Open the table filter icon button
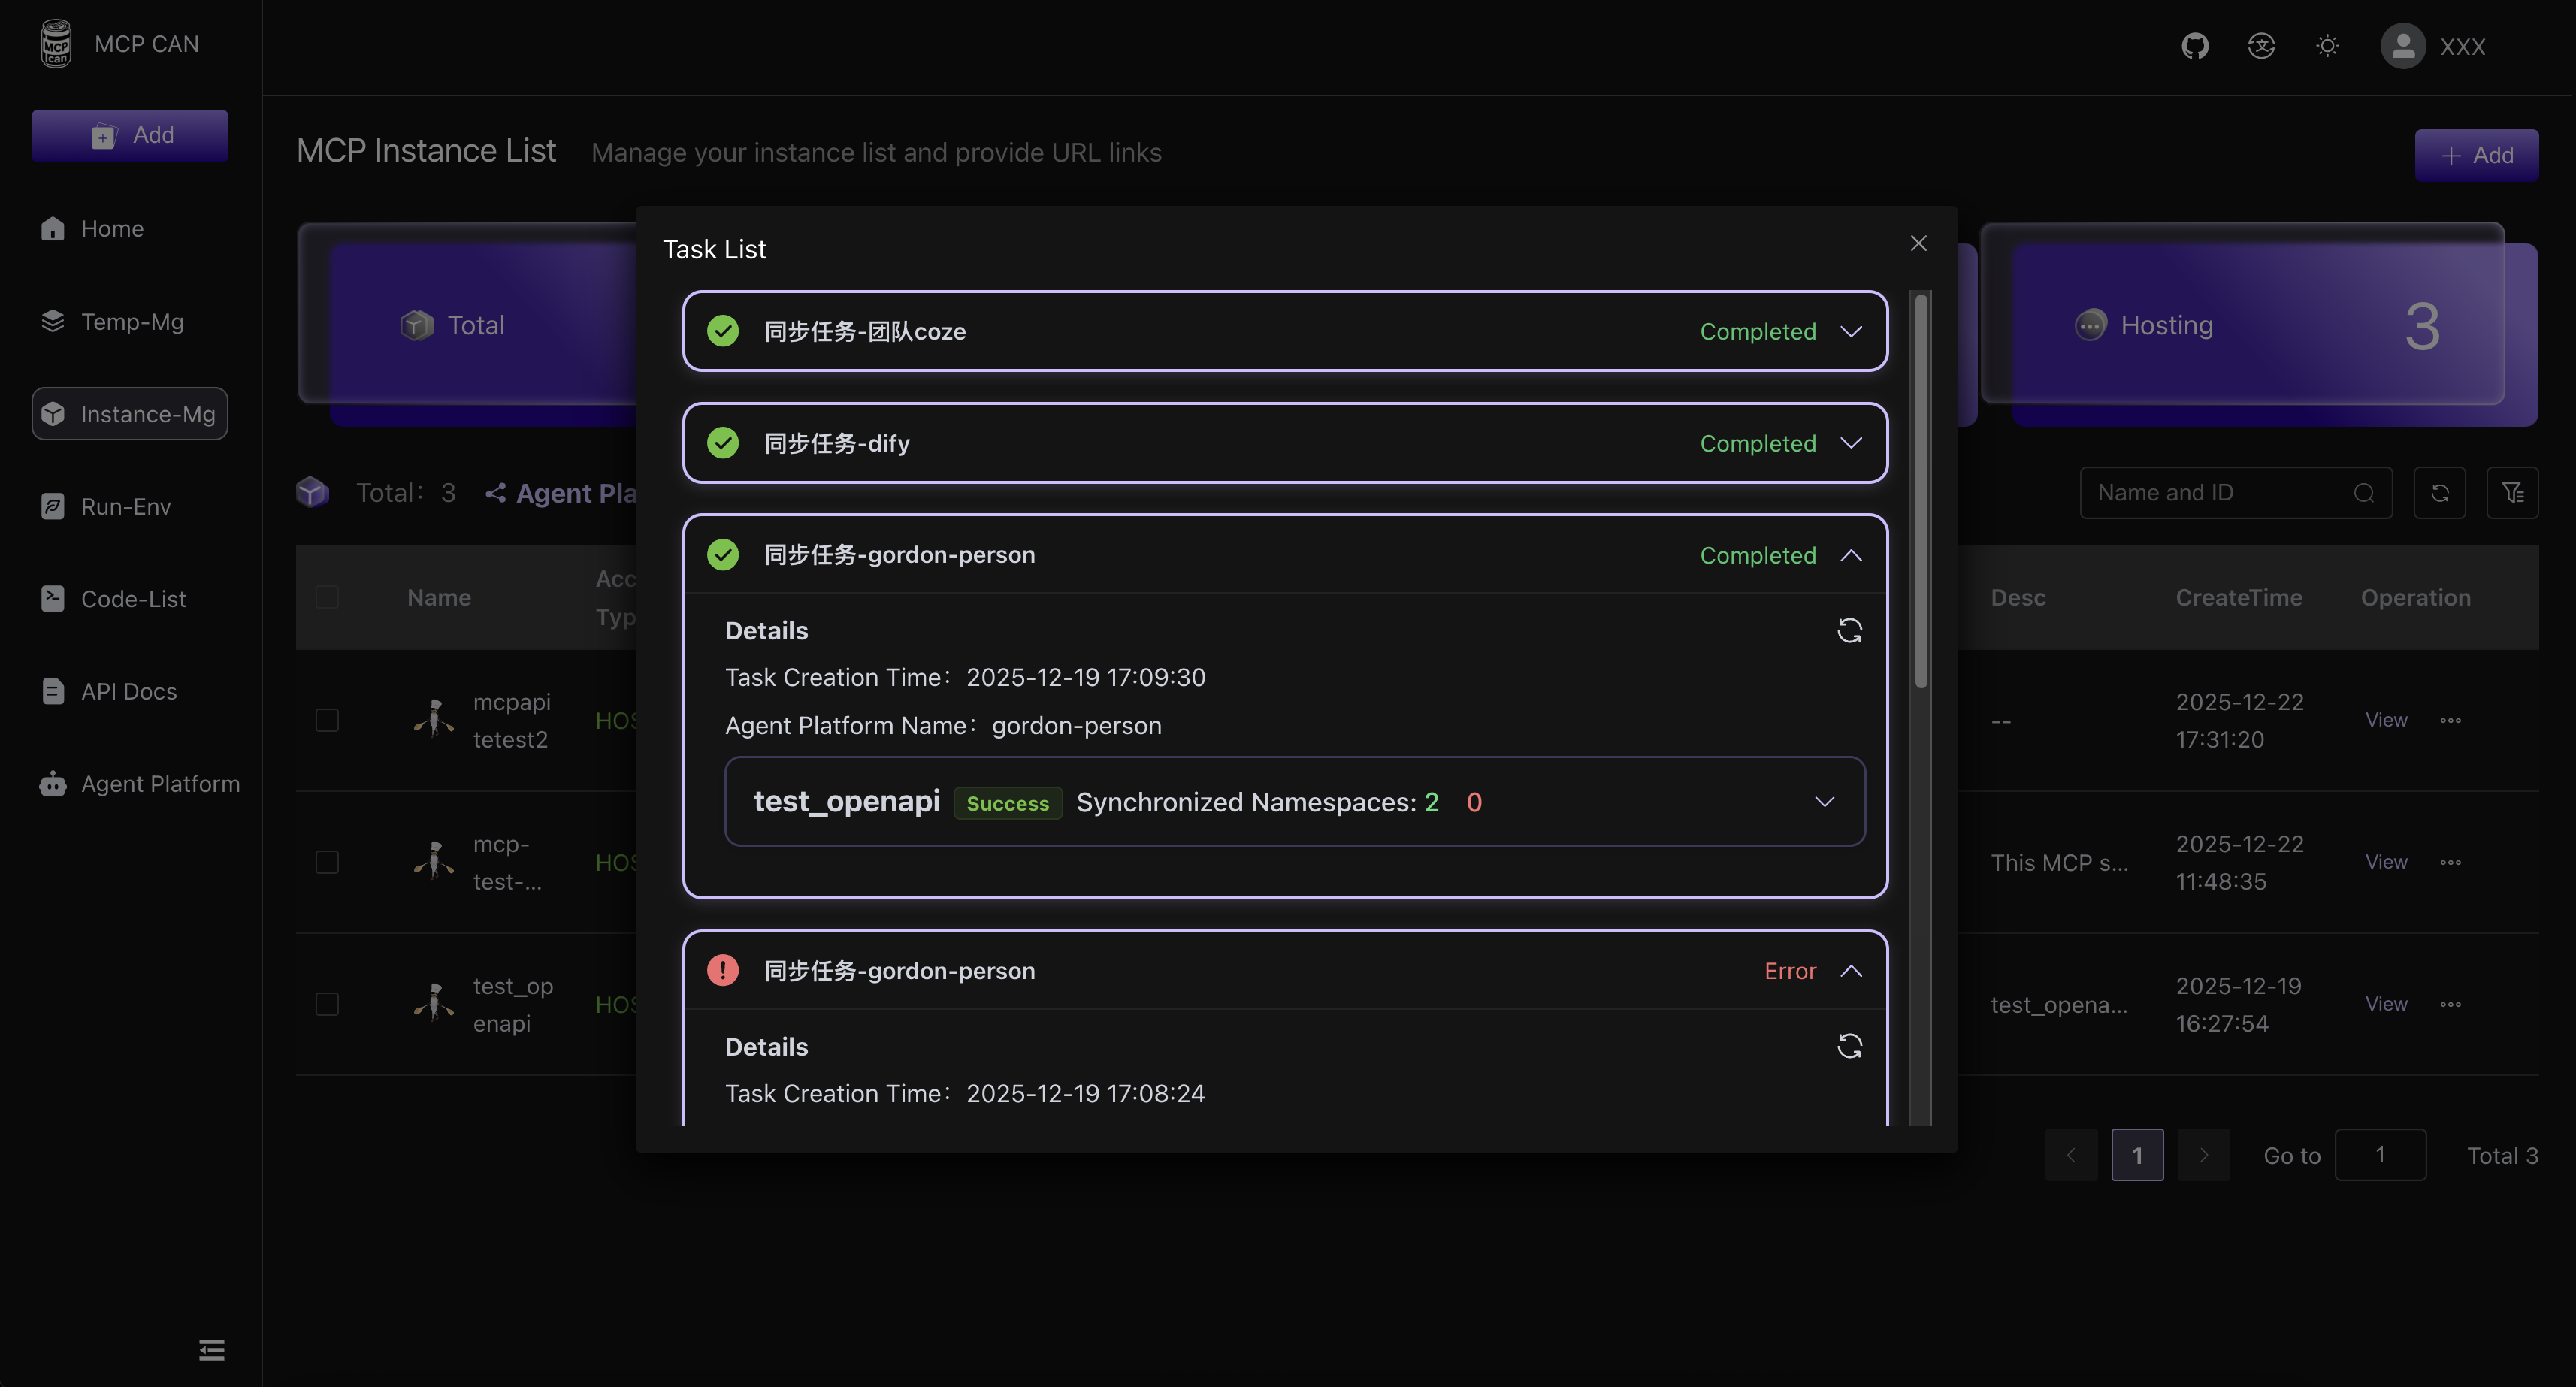The width and height of the screenshot is (2576, 1387). click(2512, 493)
